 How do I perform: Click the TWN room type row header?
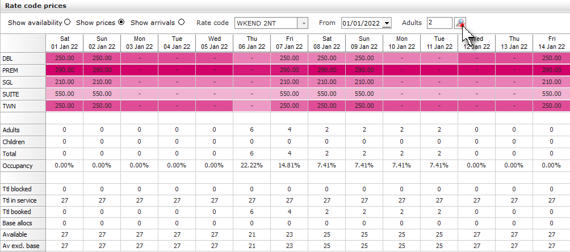click(23, 106)
